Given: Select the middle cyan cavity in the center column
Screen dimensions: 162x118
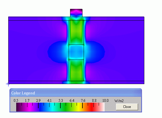Looking at the screenshot, I should [x=76, y=52].
